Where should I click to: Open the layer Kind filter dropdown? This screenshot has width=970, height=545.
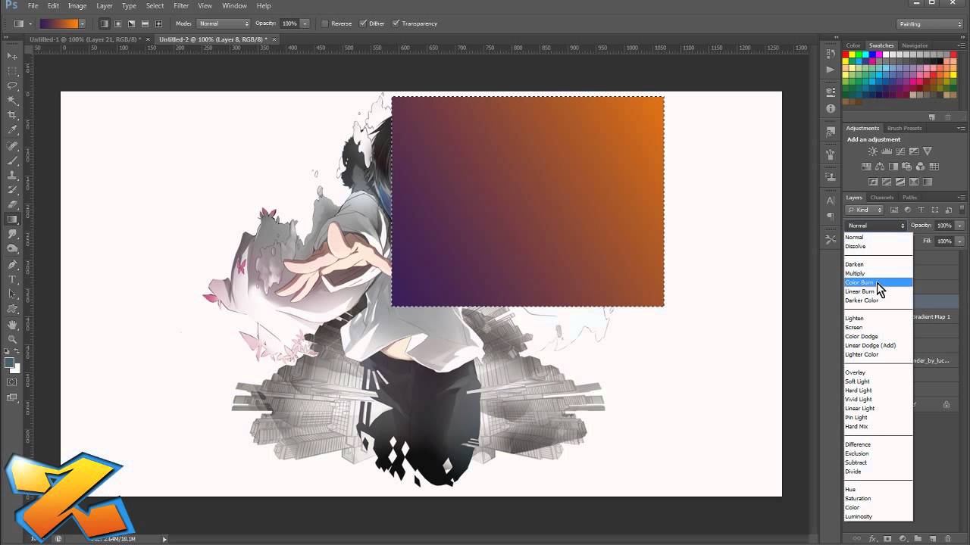(865, 210)
